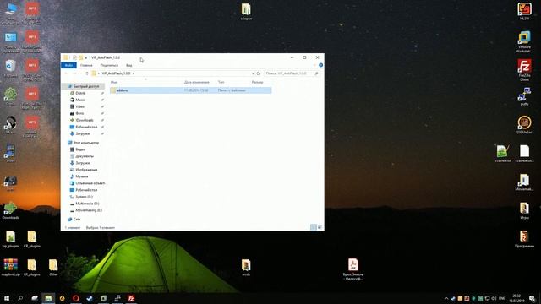
Task: Sort files by the Имя column
Action: 114,82
